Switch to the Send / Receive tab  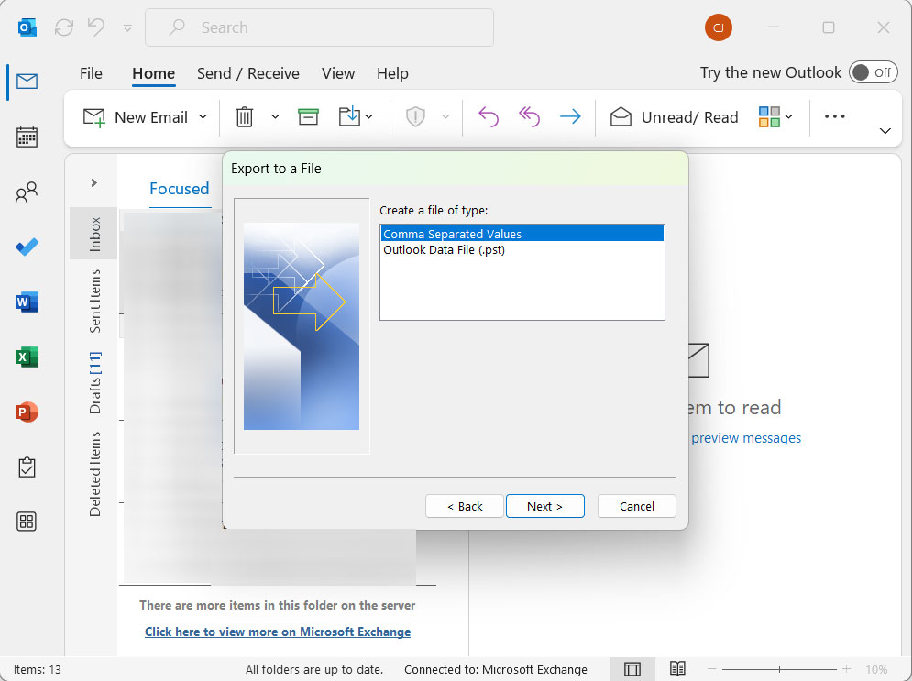pos(248,73)
